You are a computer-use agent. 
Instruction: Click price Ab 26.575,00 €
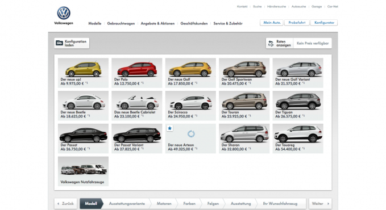click(x=288, y=116)
